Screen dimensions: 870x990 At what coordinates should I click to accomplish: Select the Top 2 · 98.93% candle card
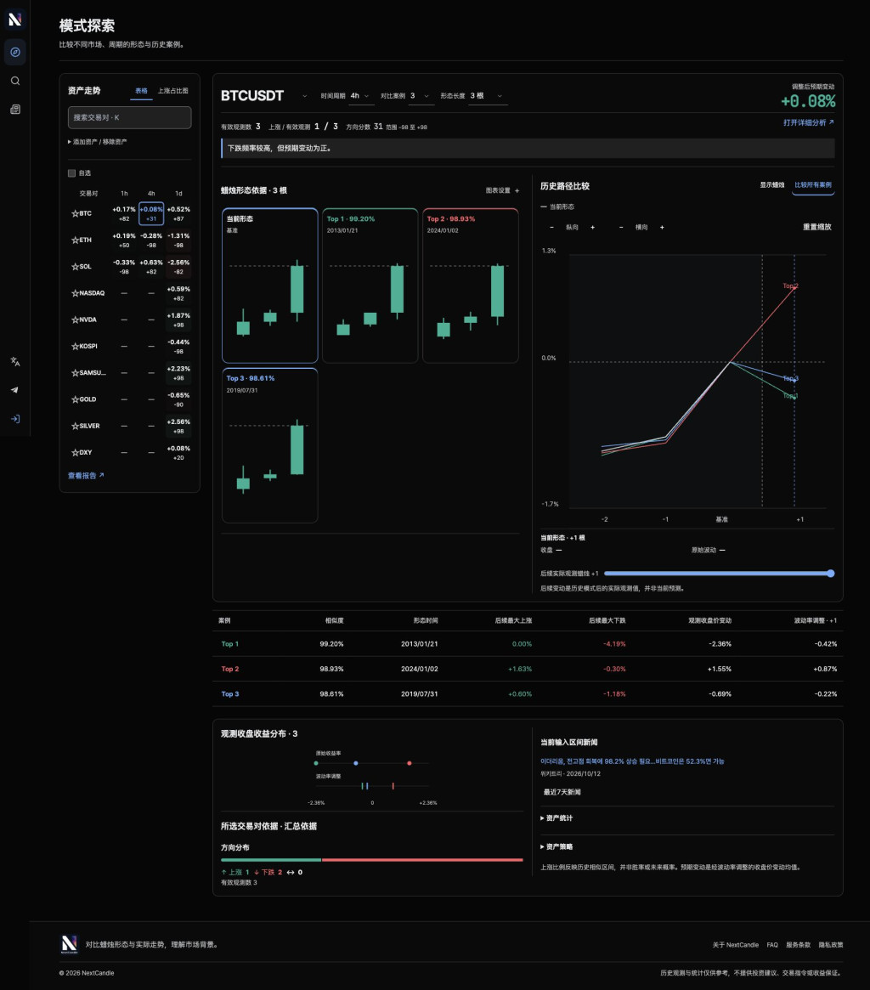pyautogui.click(x=471, y=286)
